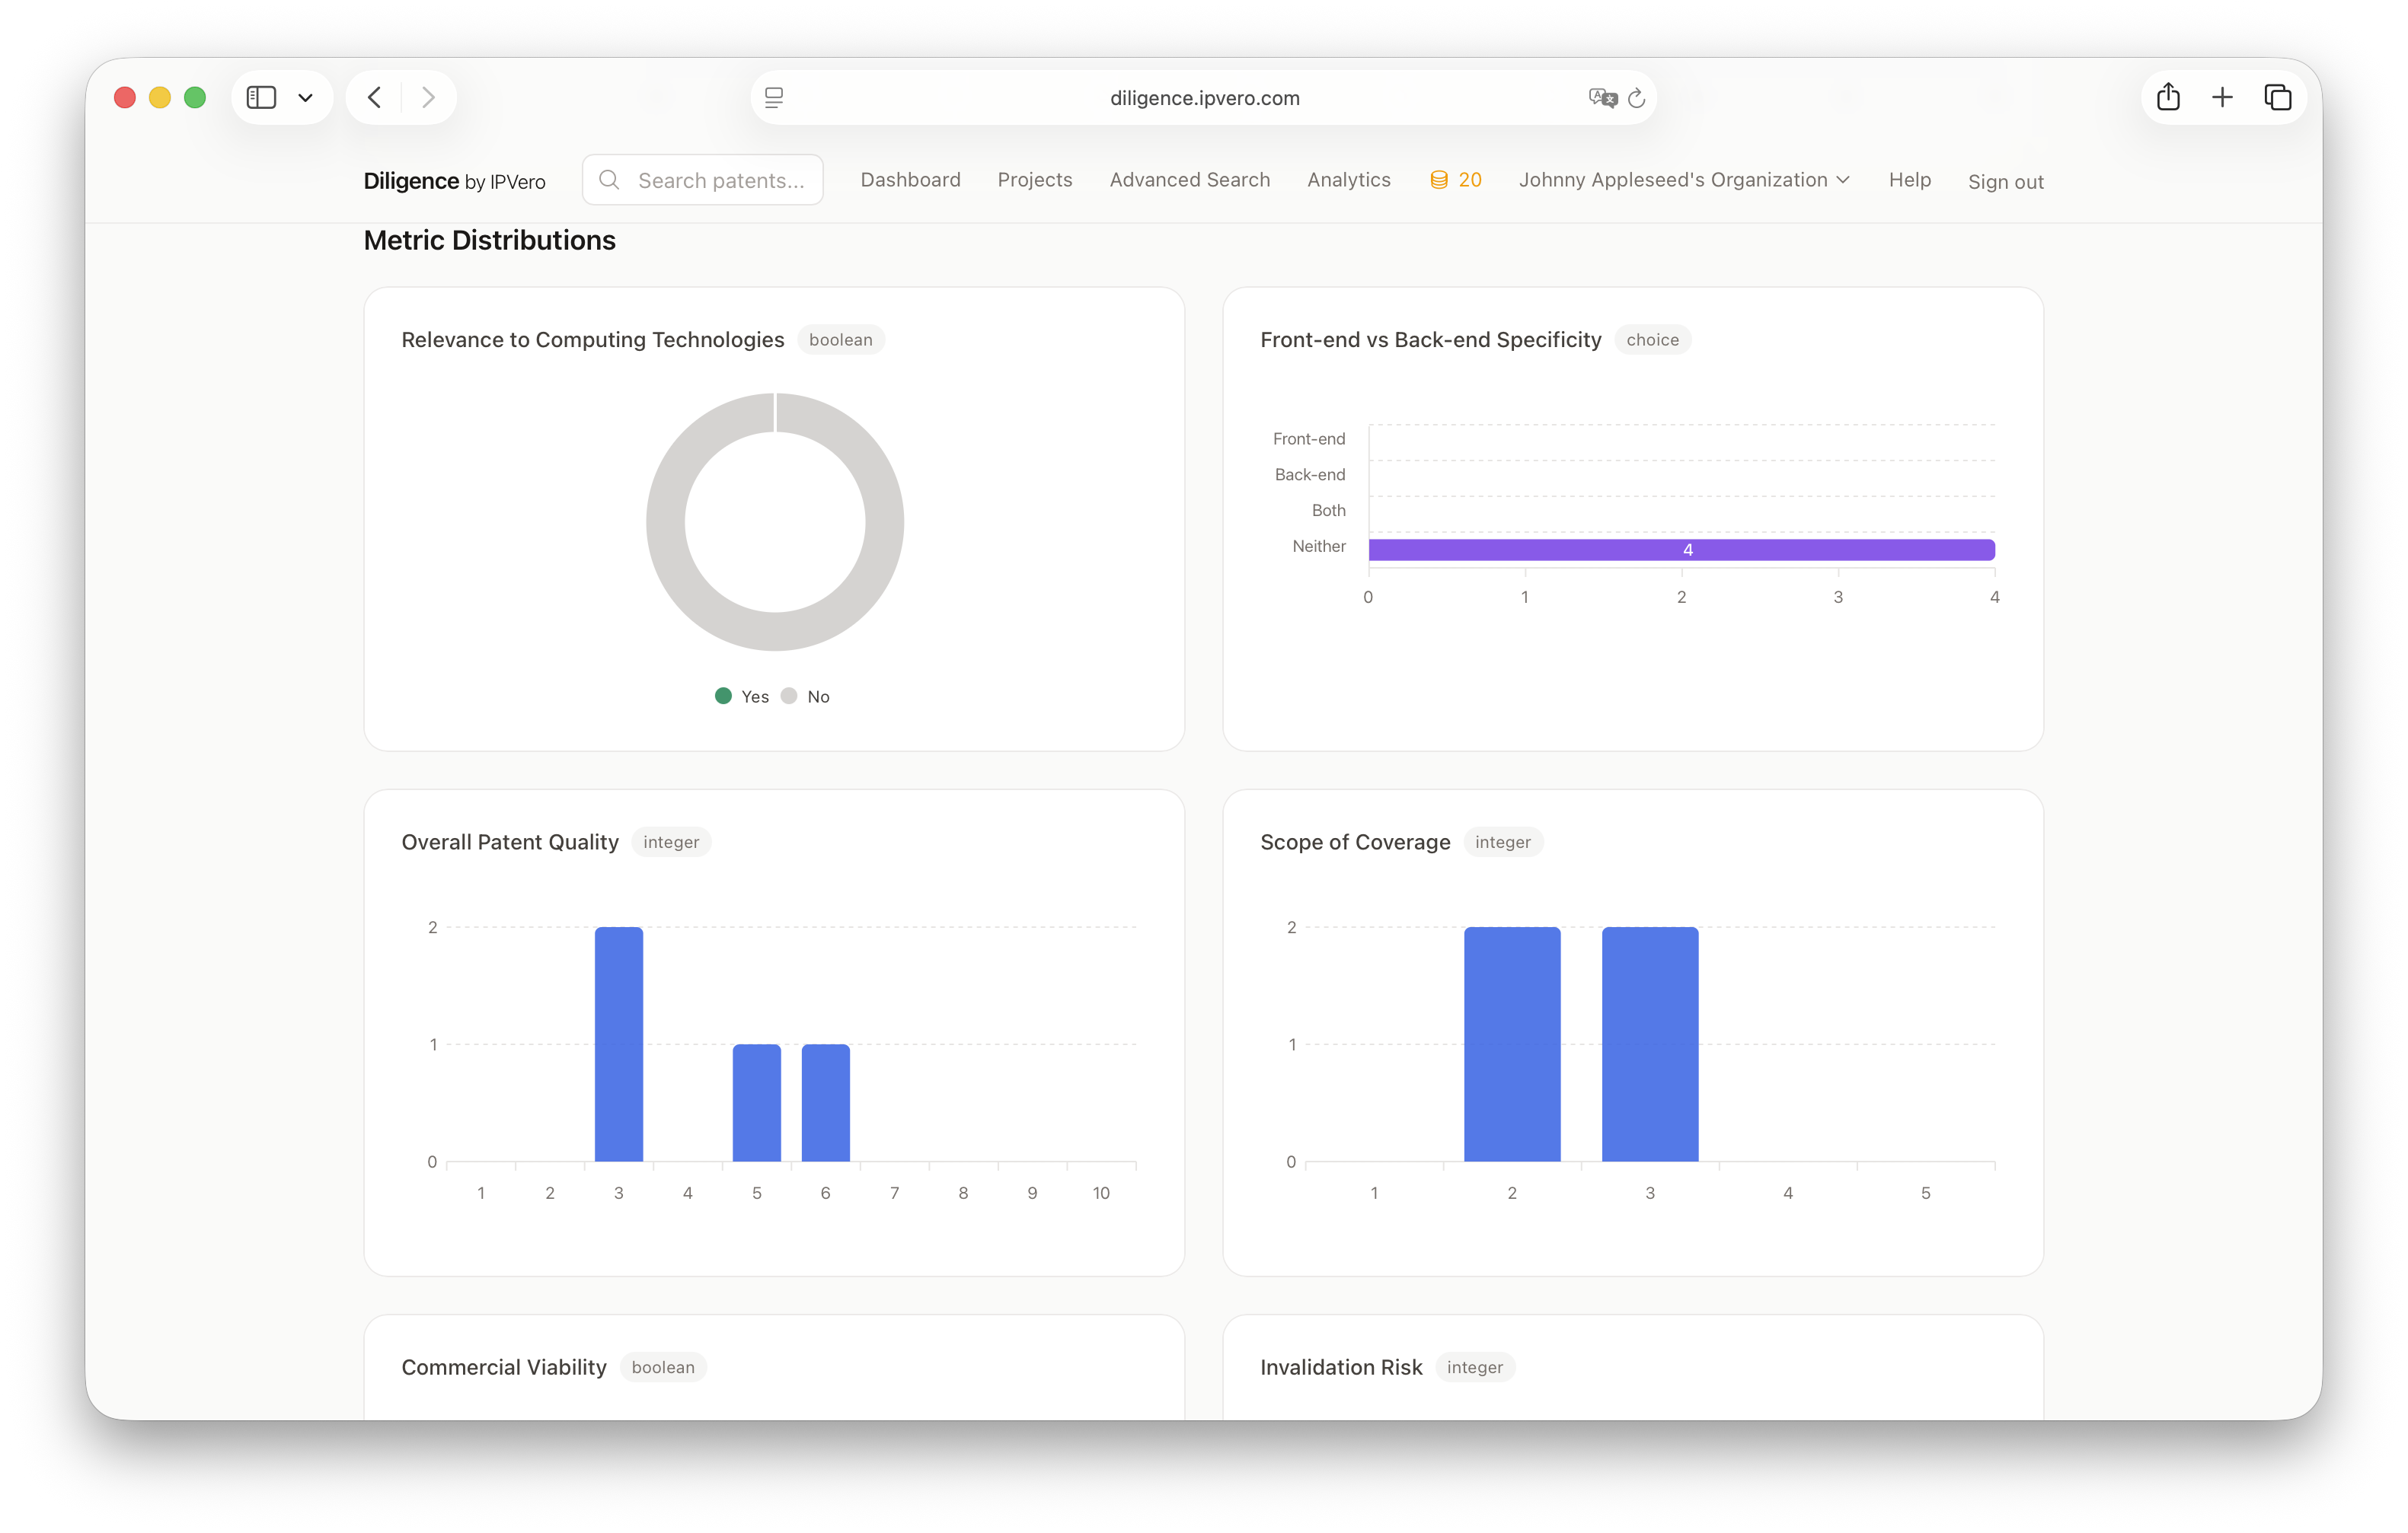
Task: Switch to the Dashboard section
Action: (x=910, y=180)
